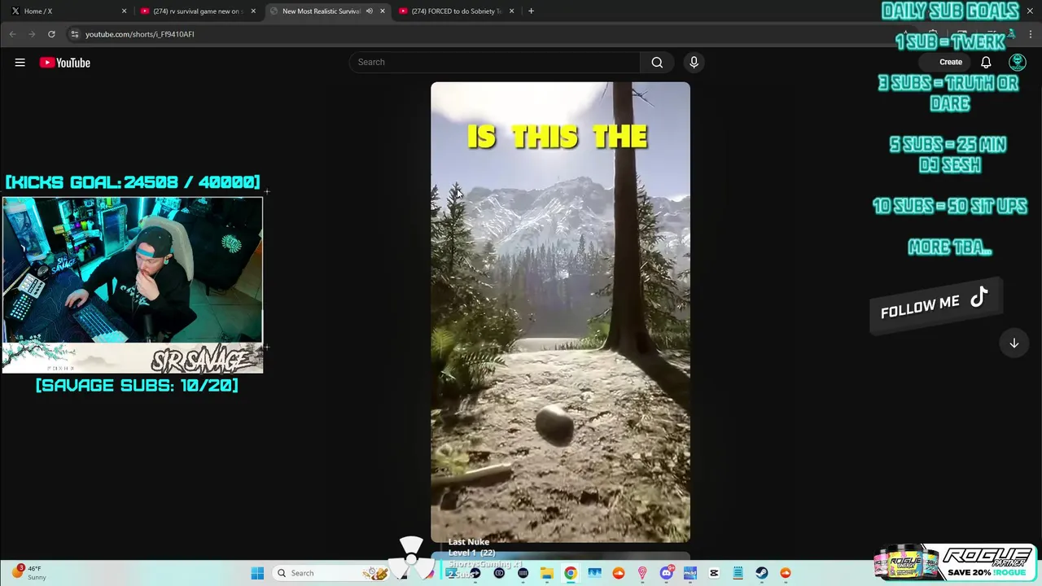Open CapCut from the taskbar

click(714, 573)
